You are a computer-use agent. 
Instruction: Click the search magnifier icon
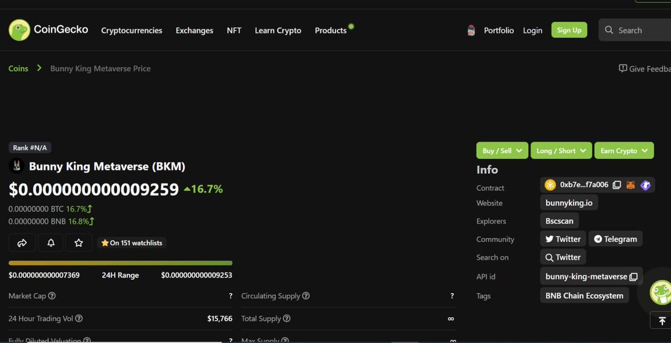[x=609, y=30]
